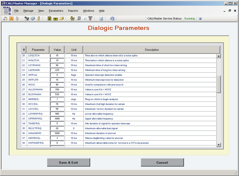The width and height of the screenshot is (239, 176).
Task: Click the MAXANSR value field
Action: 57,133
